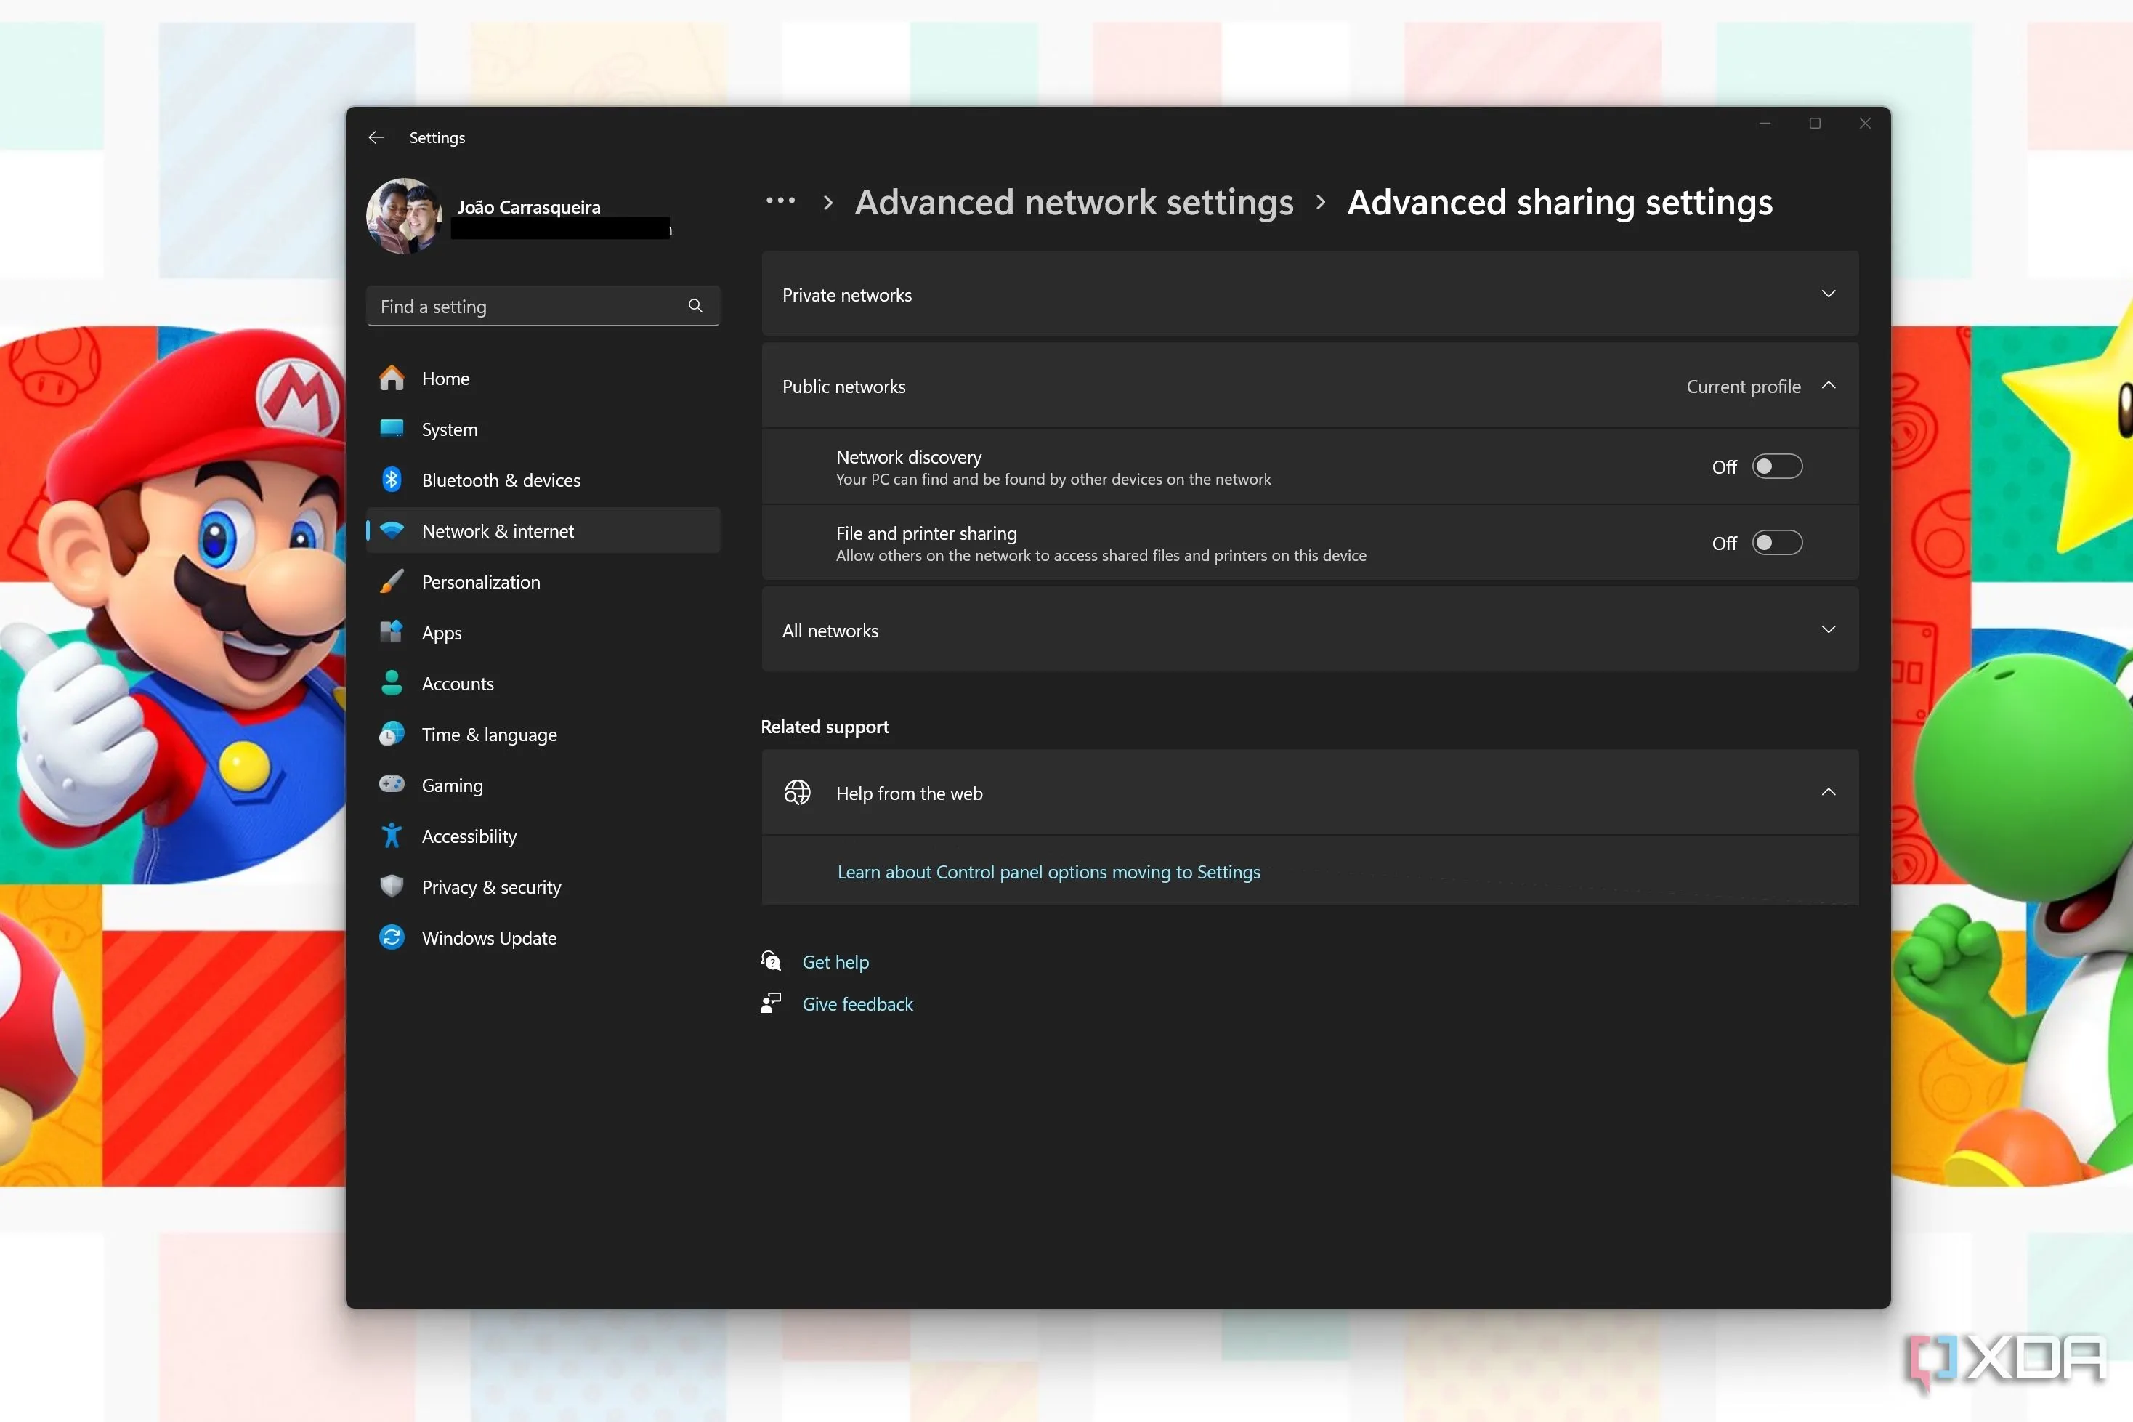Collapse the Public networks section
This screenshot has height=1422, width=2133.
click(x=1828, y=385)
